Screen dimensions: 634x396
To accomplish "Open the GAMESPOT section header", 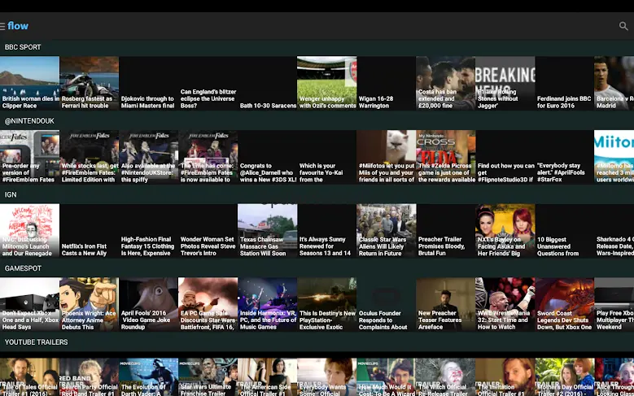I will click(24, 268).
